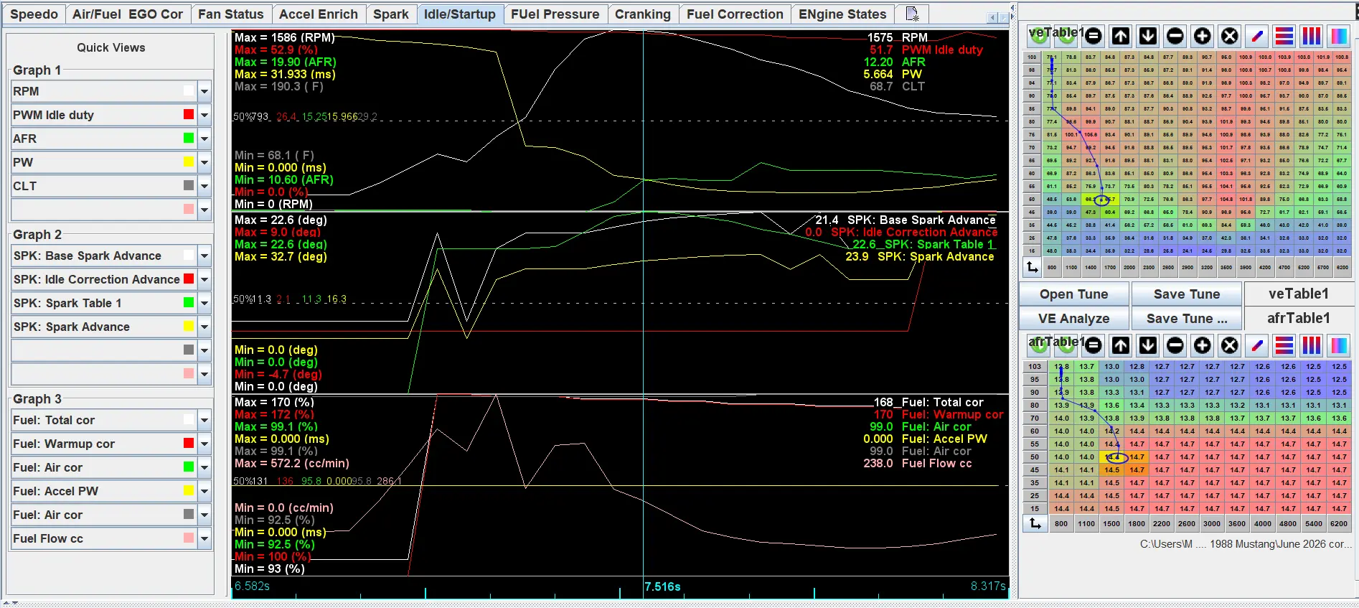Click the red color swatch for PWM Idle duty
The image size is (1359, 608).
[189, 115]
